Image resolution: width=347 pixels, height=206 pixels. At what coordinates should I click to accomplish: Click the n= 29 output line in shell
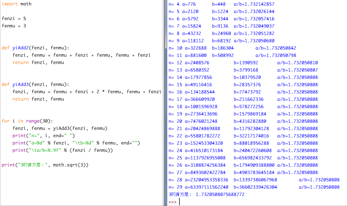coord(254,187)
